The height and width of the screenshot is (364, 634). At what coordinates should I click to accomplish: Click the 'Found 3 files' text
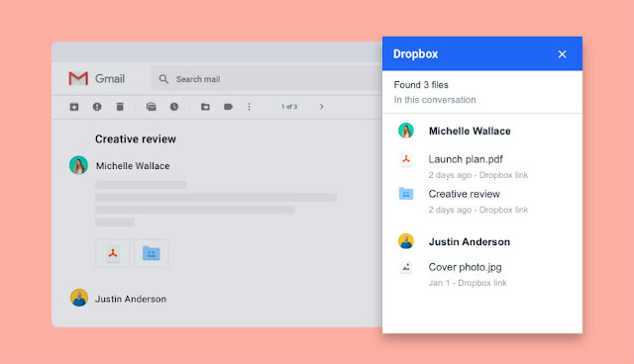pyautogui.click(x=421, y=85)
